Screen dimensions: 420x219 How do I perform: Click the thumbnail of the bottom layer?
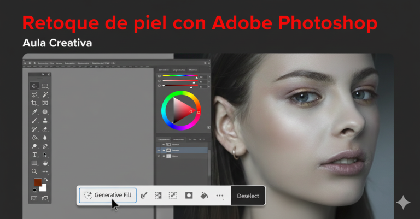pos(168,156)
